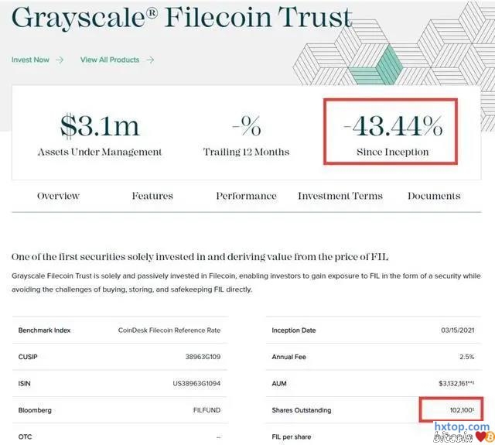The width and height of the screenshot is (495, 445).
Task: Click the CoinDesk Filecoin Reference Rate value
Action: 169,330
